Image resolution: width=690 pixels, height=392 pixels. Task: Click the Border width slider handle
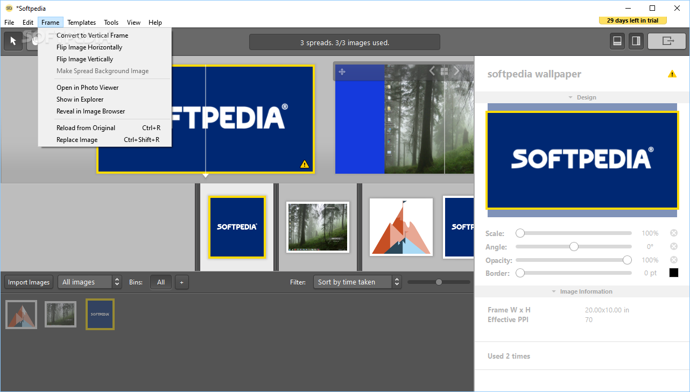tap(520, 273)
